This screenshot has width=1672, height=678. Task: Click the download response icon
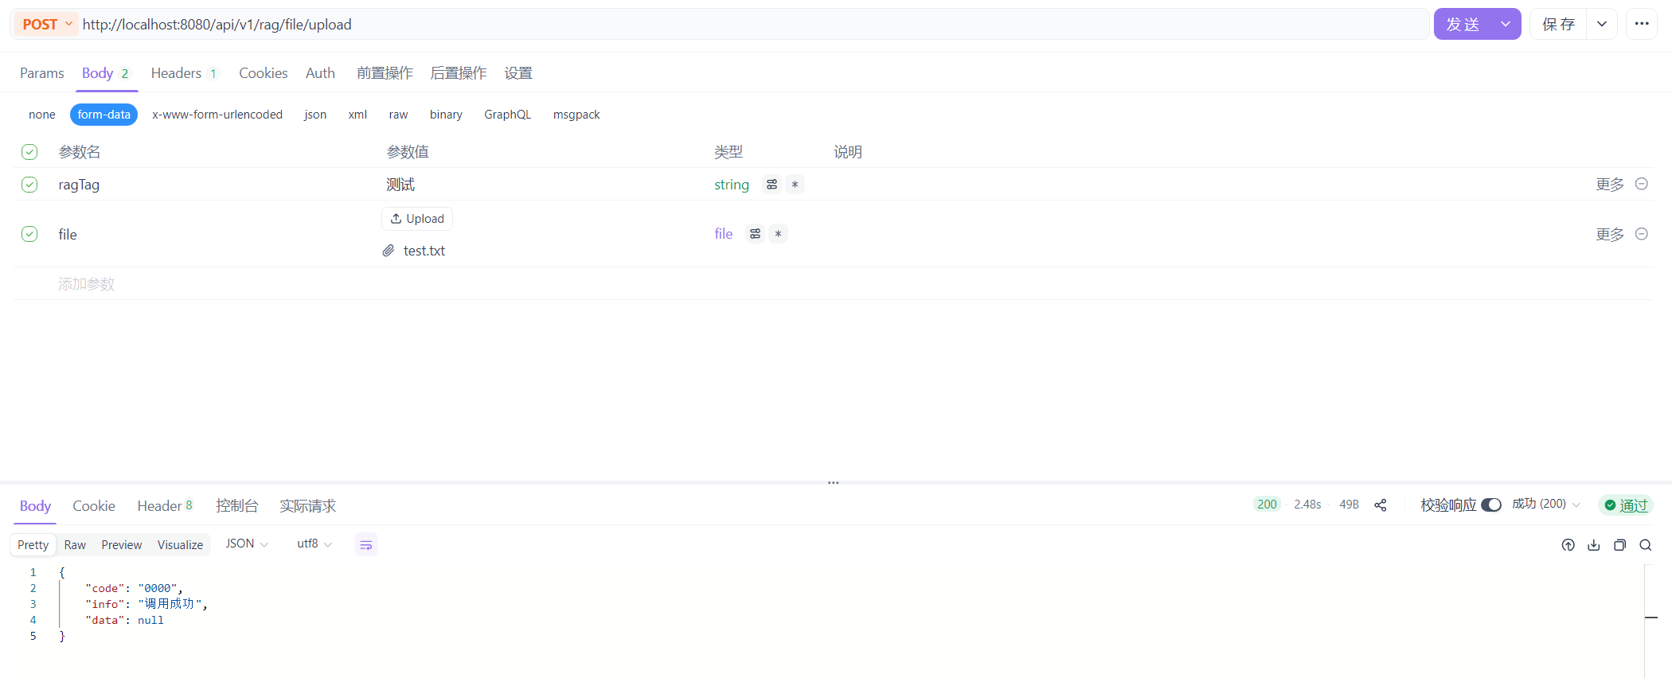point(1594,545)
